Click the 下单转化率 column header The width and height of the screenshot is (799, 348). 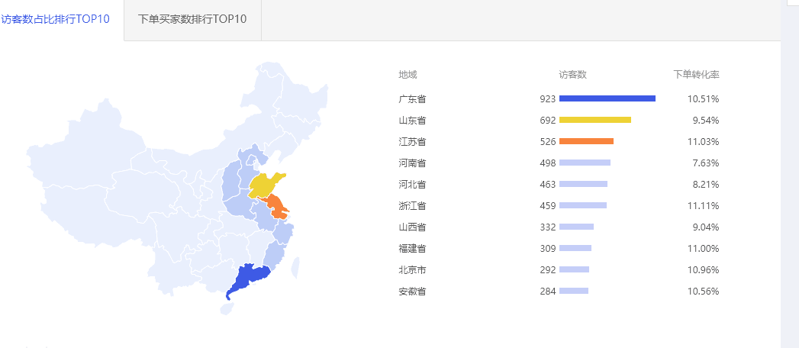697,75
